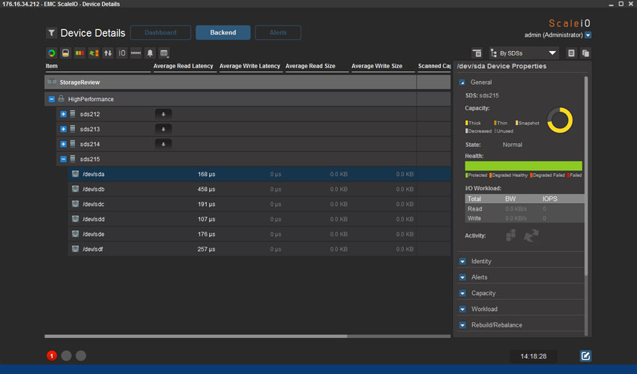Click the 14:18:28 clock display
This screenshot has height=374, width=637.
click(x=533, y=356)
